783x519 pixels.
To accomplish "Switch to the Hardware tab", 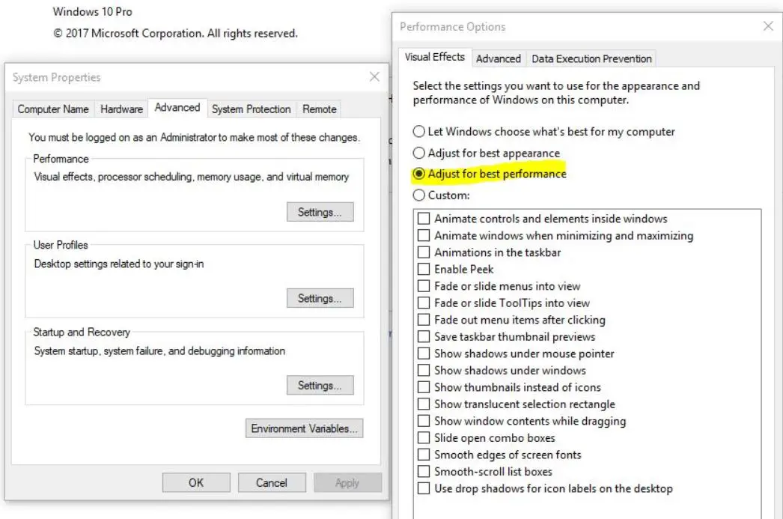I will (121, 109).
